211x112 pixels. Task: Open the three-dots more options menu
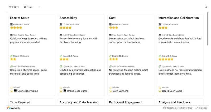click(39, 7)
